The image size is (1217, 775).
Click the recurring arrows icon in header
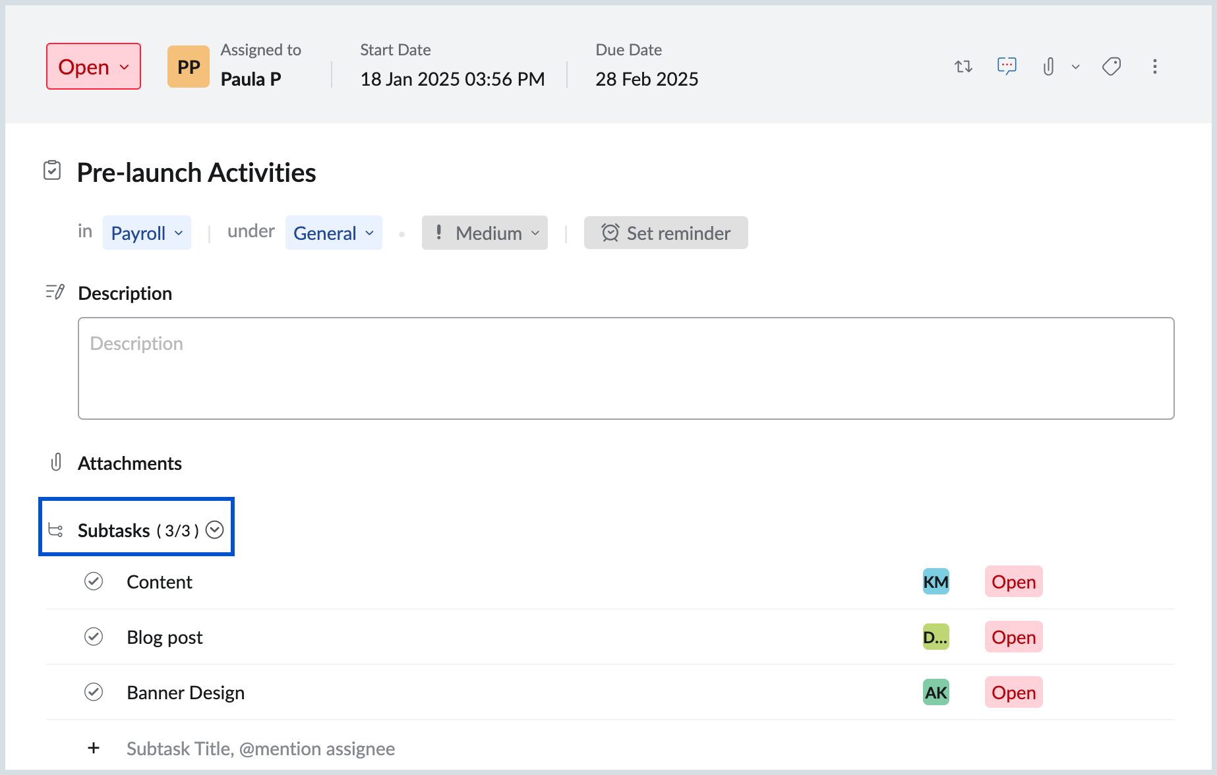[964, 67]
